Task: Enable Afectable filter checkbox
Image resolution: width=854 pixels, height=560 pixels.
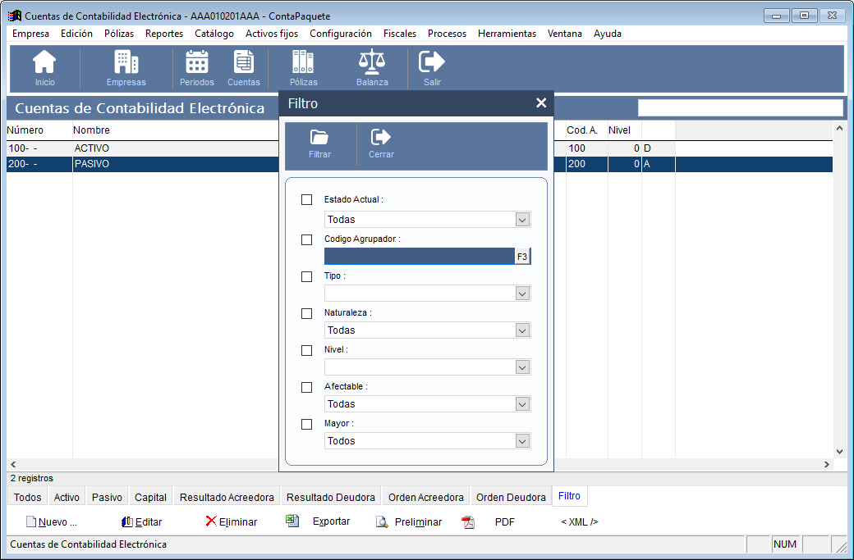Action: point(306,387)
